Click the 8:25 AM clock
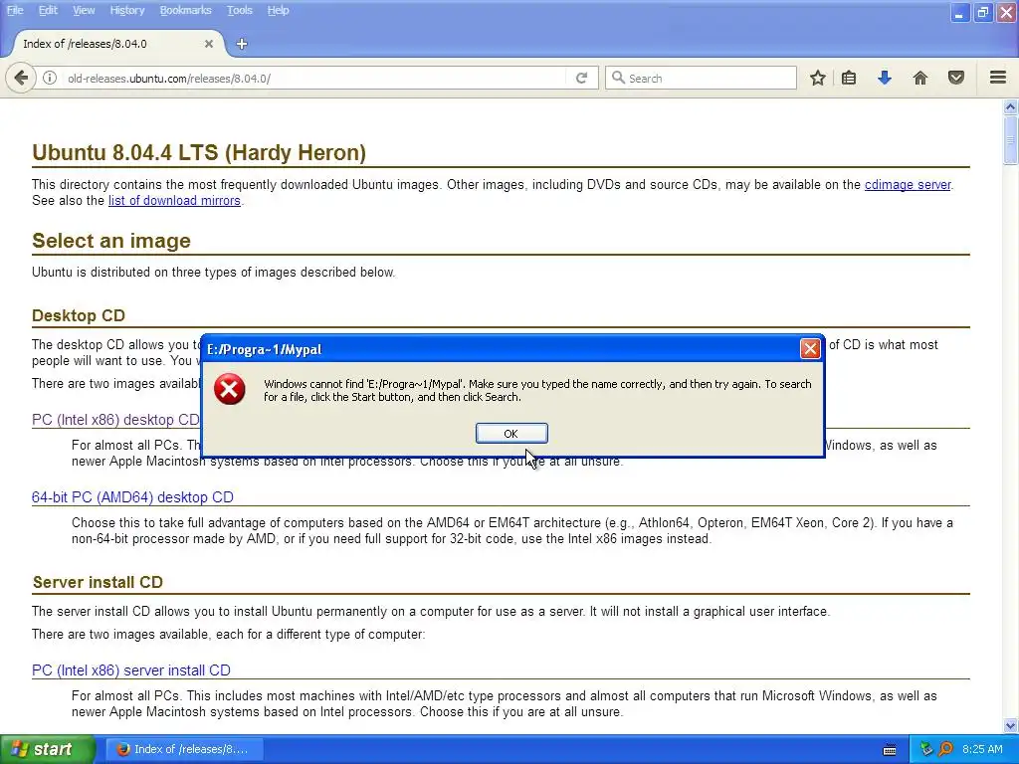Image resolution: width=1019 pixels, height=764 pixels. [982, 749]
